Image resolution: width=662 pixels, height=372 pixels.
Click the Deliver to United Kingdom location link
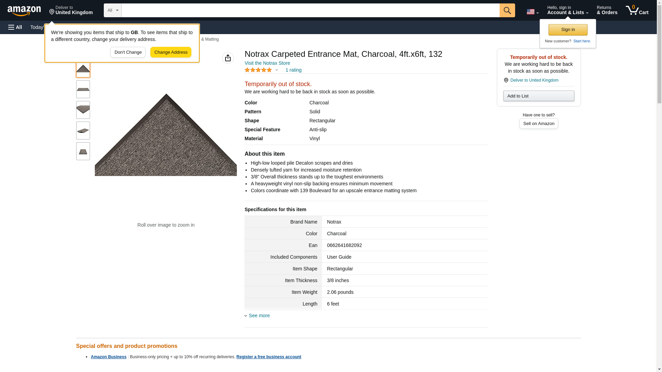pyautogui.click(x=534, y=80)
